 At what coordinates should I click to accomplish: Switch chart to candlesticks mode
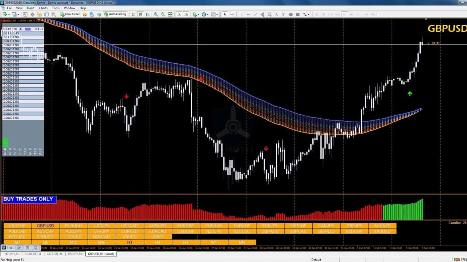pos(140,14)
